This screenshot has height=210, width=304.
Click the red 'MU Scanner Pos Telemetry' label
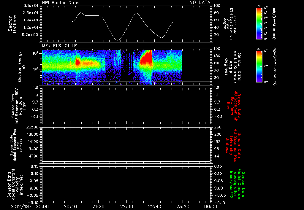coord(234,145)
